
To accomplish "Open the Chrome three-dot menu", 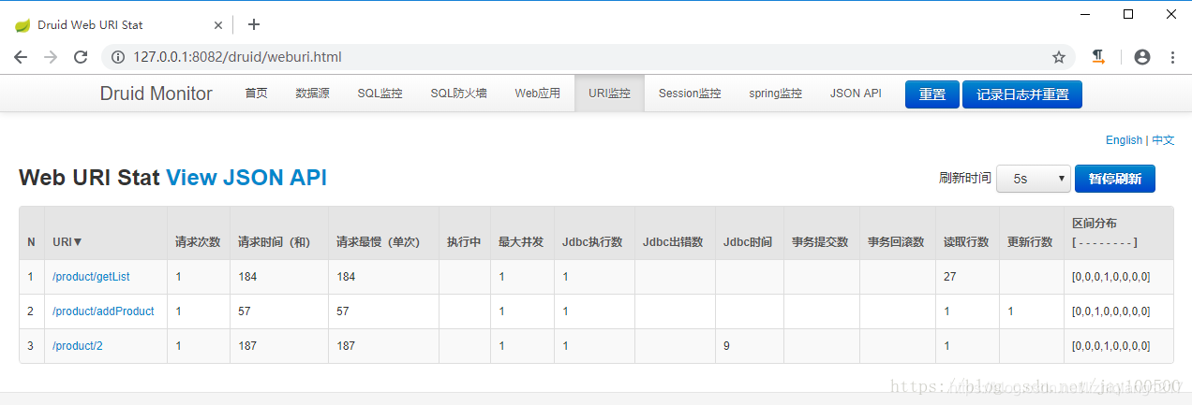I will [x=1172, y=57].
